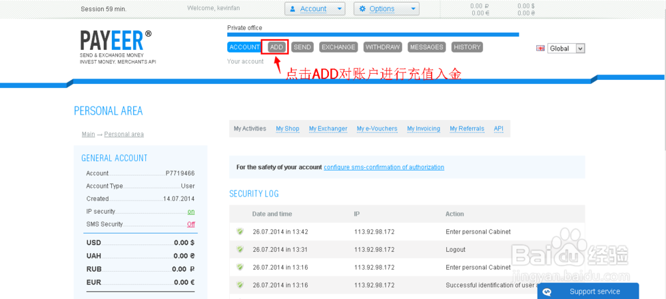
Task: Click 26.07.2014 in 13:42 date cell
Action: pyautogui.click(x=280, y=232)
